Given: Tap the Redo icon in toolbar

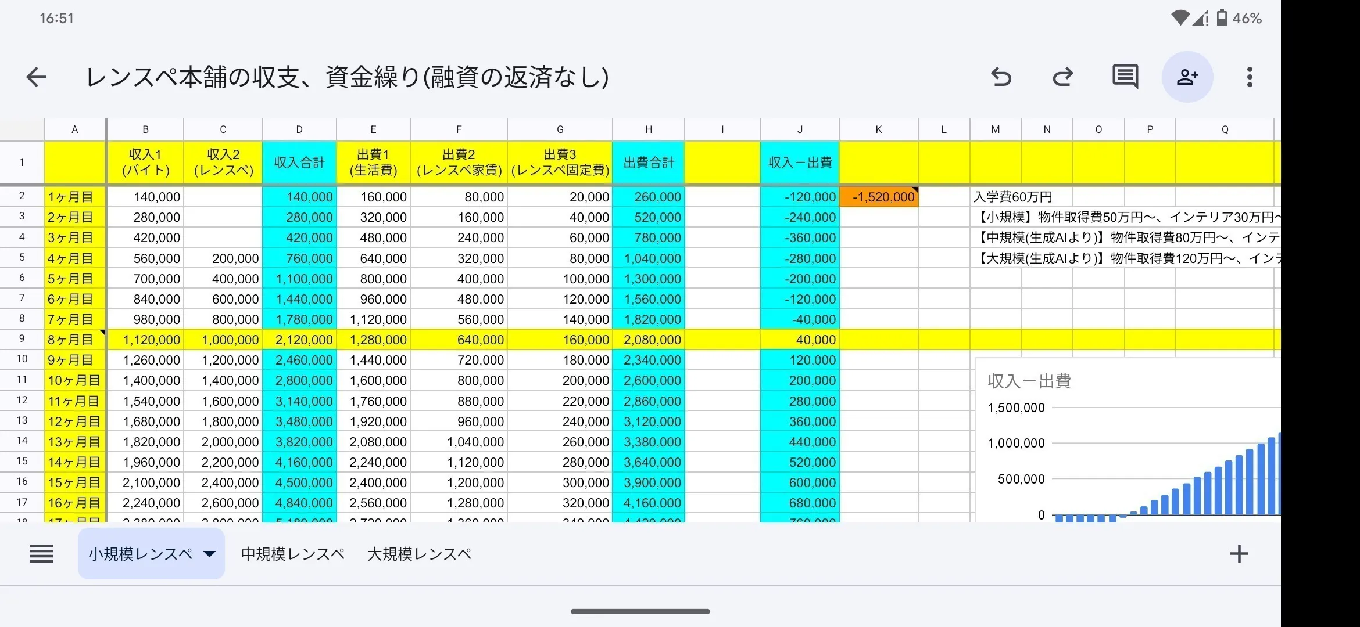Looking at the screenshot, I should tap(1062, 77).
